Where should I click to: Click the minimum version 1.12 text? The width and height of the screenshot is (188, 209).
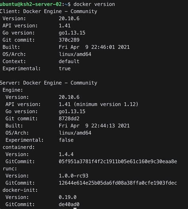(106, 104)
